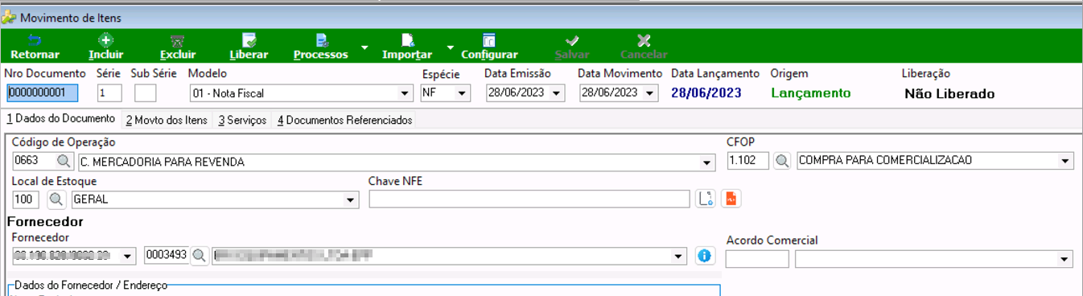Click the Data Lançamento value 28/06/2023
Viewport: 1083px width, 296px height.
tap(706, 93)
